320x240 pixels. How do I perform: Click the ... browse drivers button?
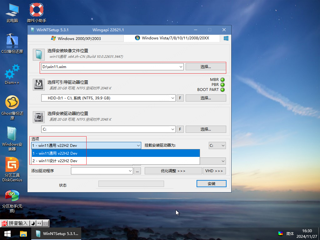coord(137,171)
